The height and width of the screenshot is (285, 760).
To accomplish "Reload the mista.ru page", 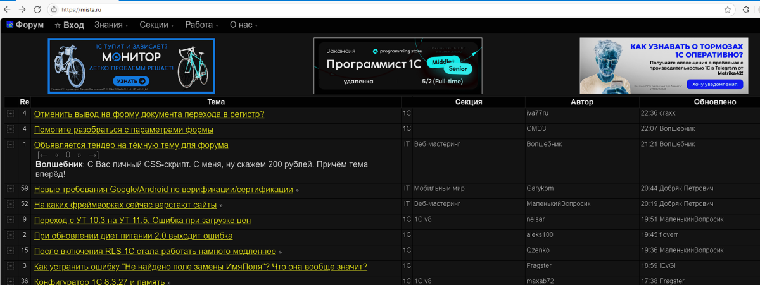I will [x=37, y=9].
